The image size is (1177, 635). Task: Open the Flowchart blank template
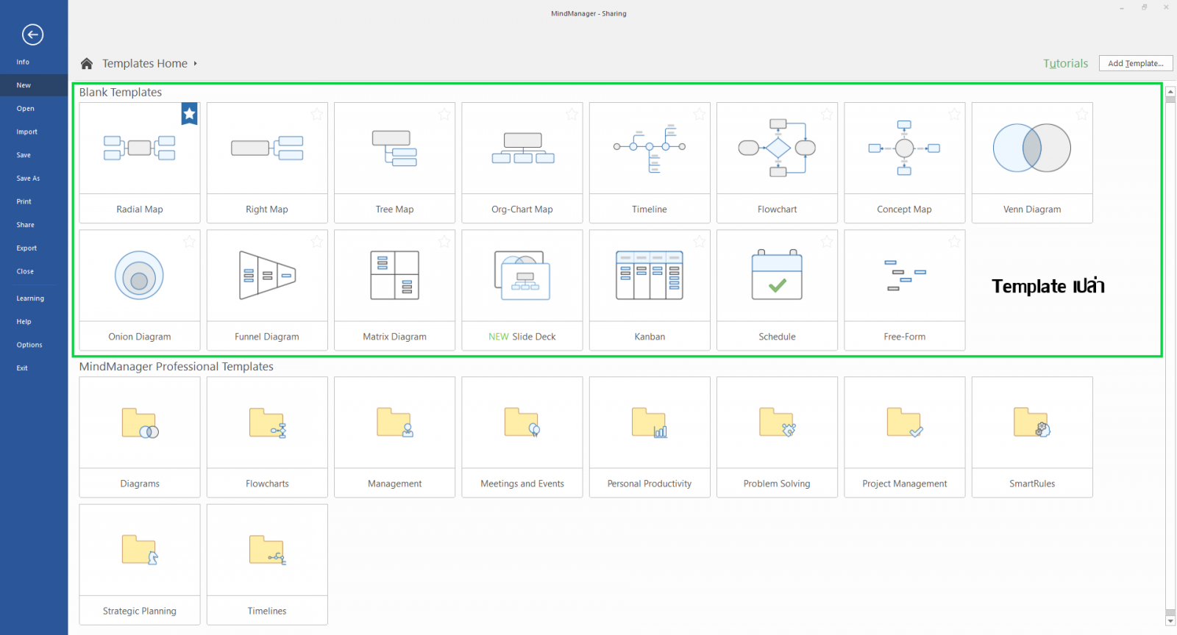(777, 162)
